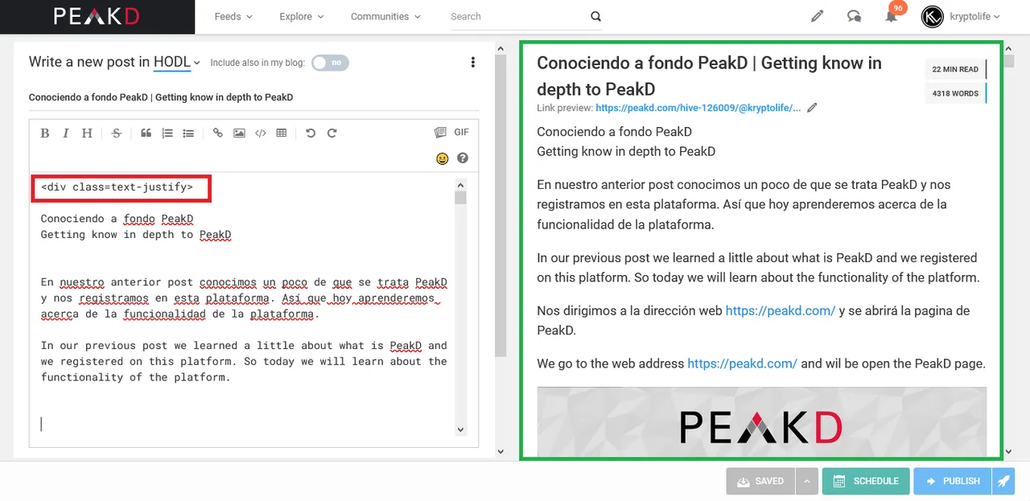The height and width of the screenshot is (501, 1030).
Task: Click the div class=text-justify line in editor
Action: point(117,187)
